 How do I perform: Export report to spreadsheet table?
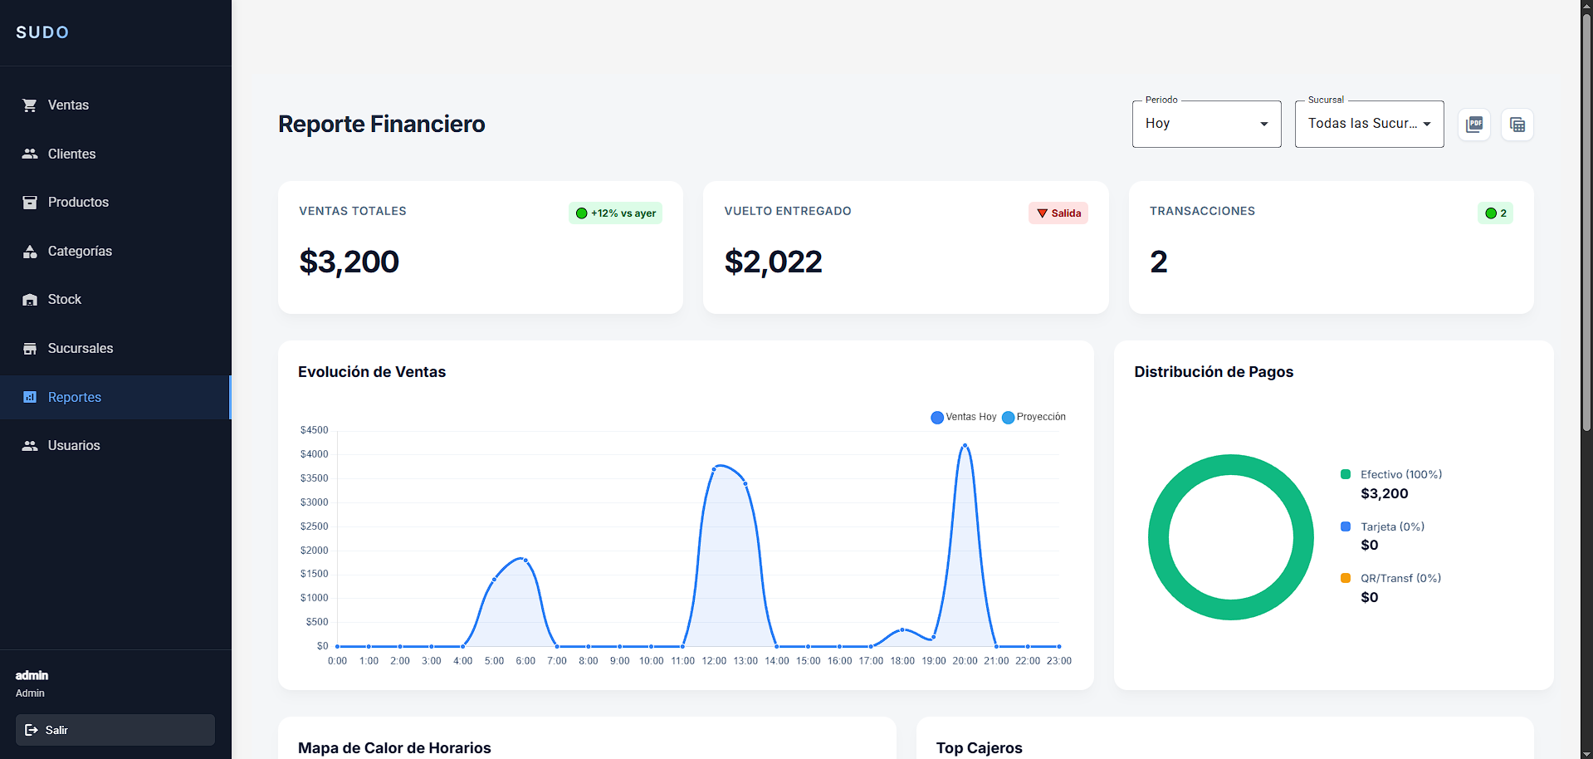1517,125
